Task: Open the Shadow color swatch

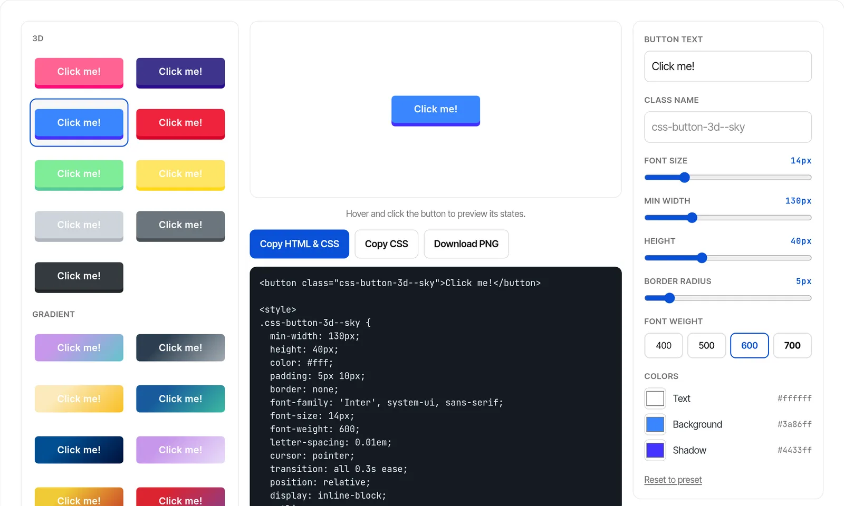Action: (x=655, y=450)
